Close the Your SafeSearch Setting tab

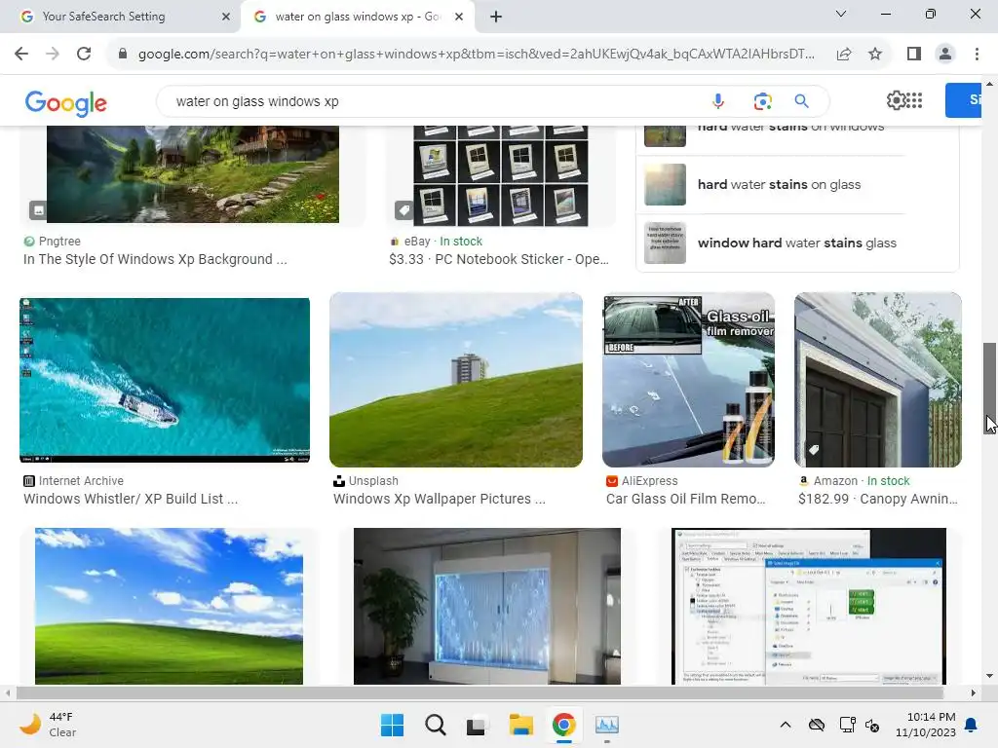[226, 17]
